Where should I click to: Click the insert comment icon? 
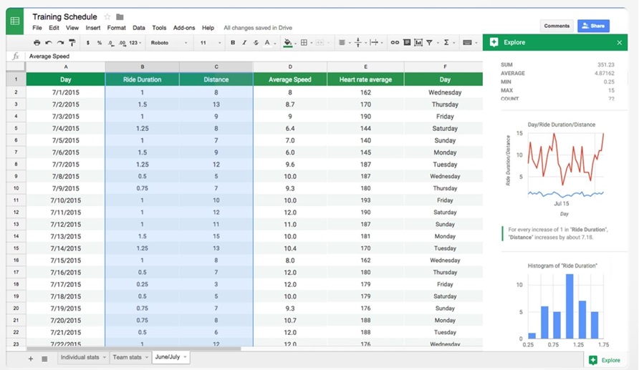point(406,43)
